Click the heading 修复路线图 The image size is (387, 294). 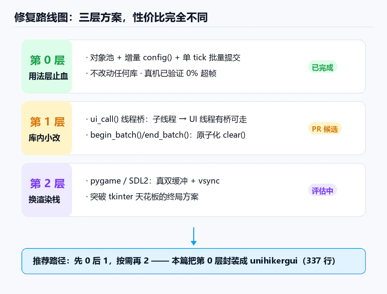pyautogui.click(x=111, y=18)
